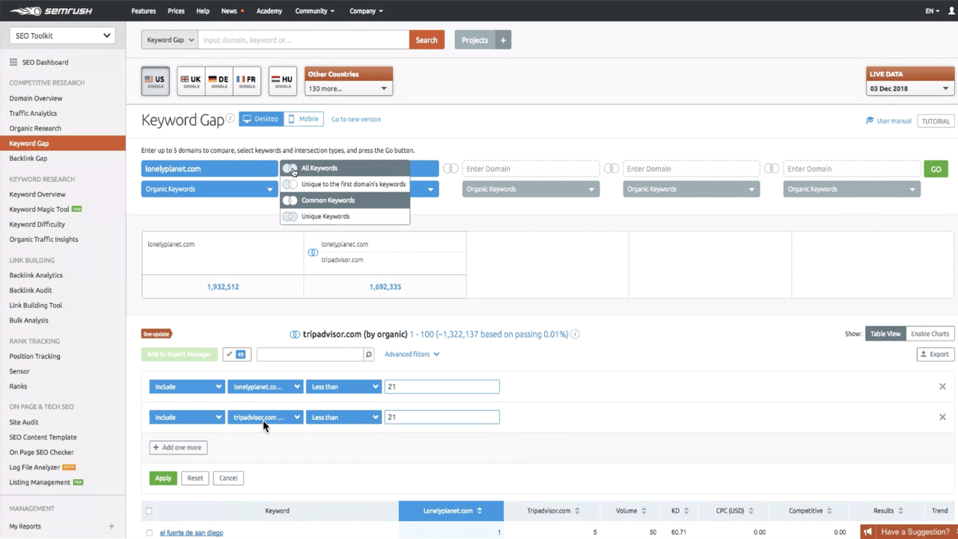
Task: Switch to Desktop device view
Action: 261,119
